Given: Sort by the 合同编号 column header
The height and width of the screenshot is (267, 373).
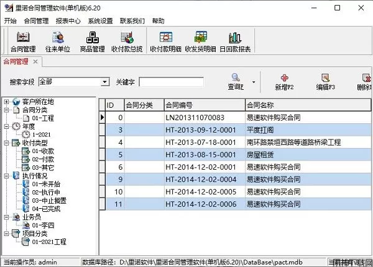Looking at the screenshot, I should point(205,105).
